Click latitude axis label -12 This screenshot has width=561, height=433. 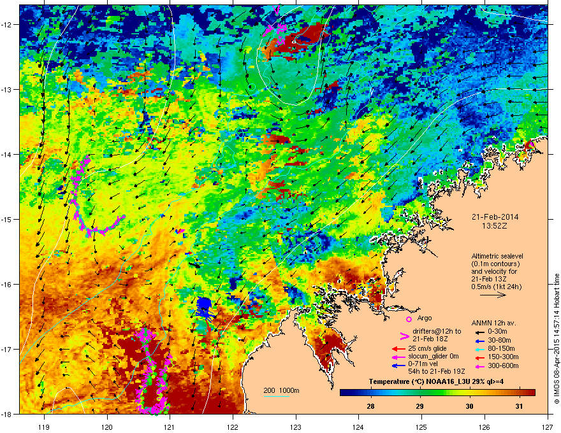click(x=6, y=24)
